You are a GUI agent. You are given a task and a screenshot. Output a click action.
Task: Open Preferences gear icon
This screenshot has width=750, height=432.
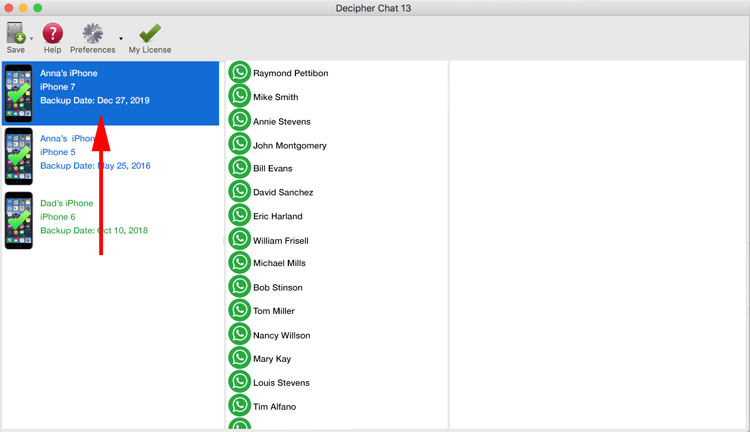tap(93, 34)
